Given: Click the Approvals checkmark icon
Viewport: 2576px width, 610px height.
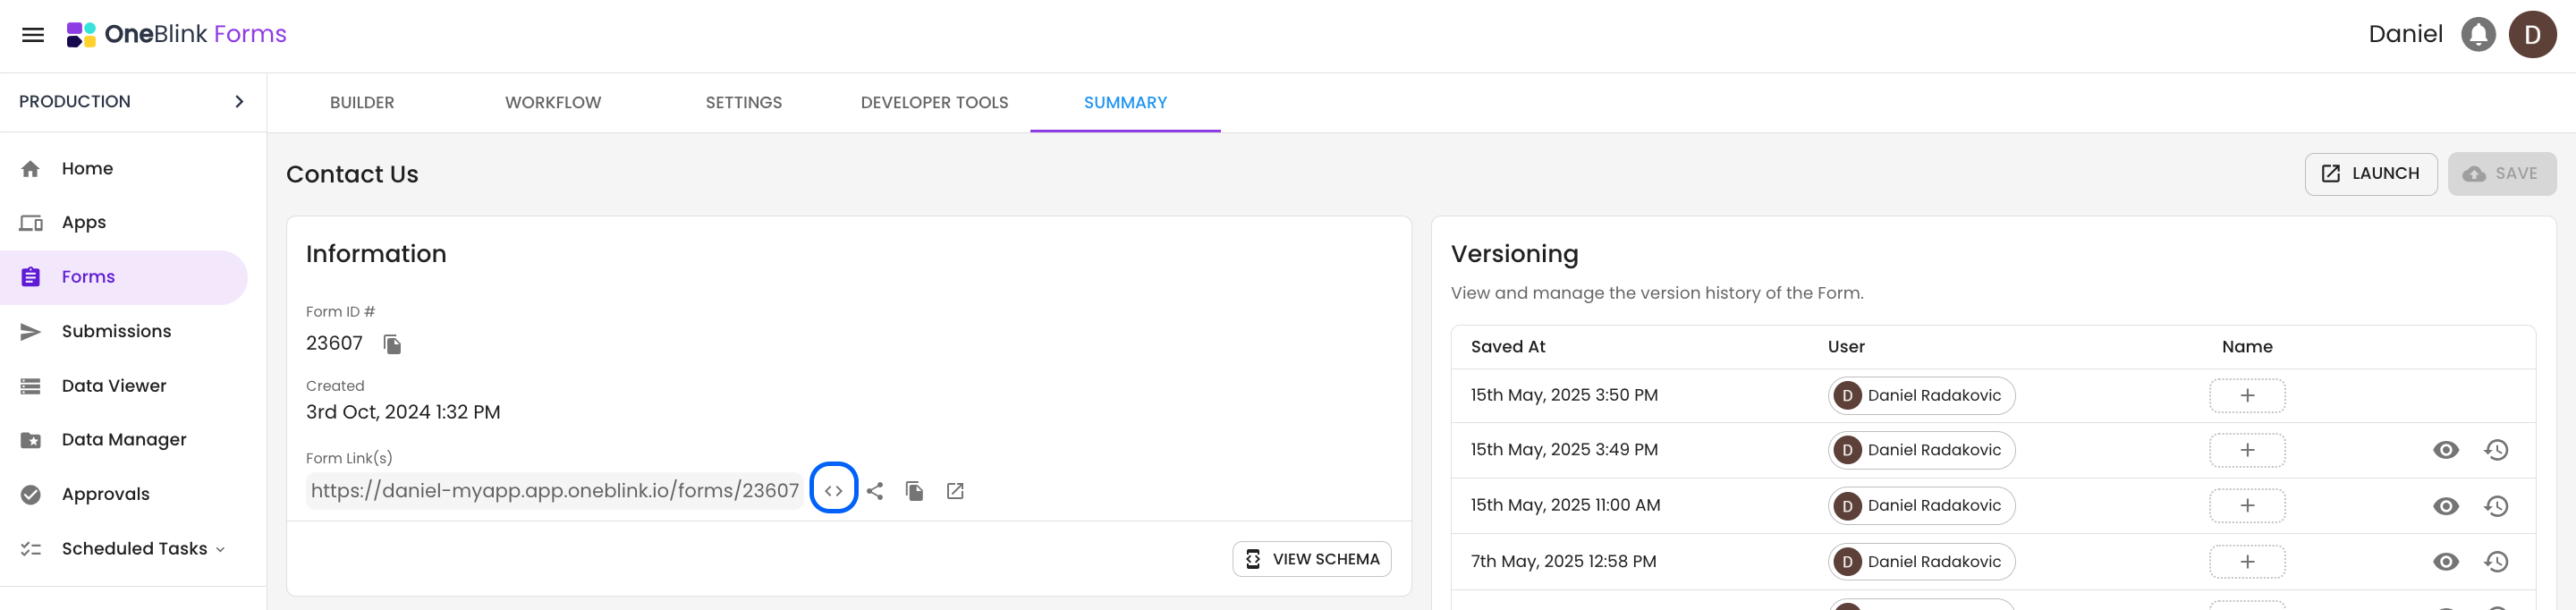Looking at the screenshot, I should click(31, 495).
